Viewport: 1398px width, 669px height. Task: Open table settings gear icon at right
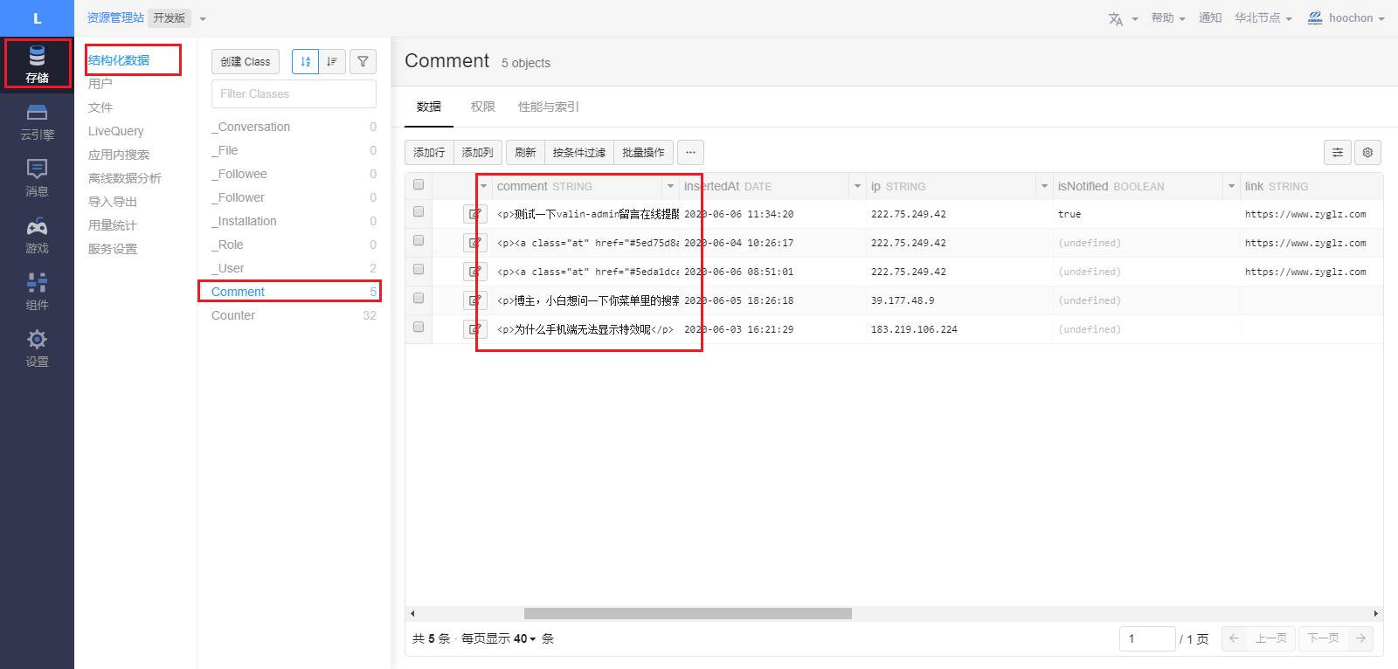pos(1367,152)
